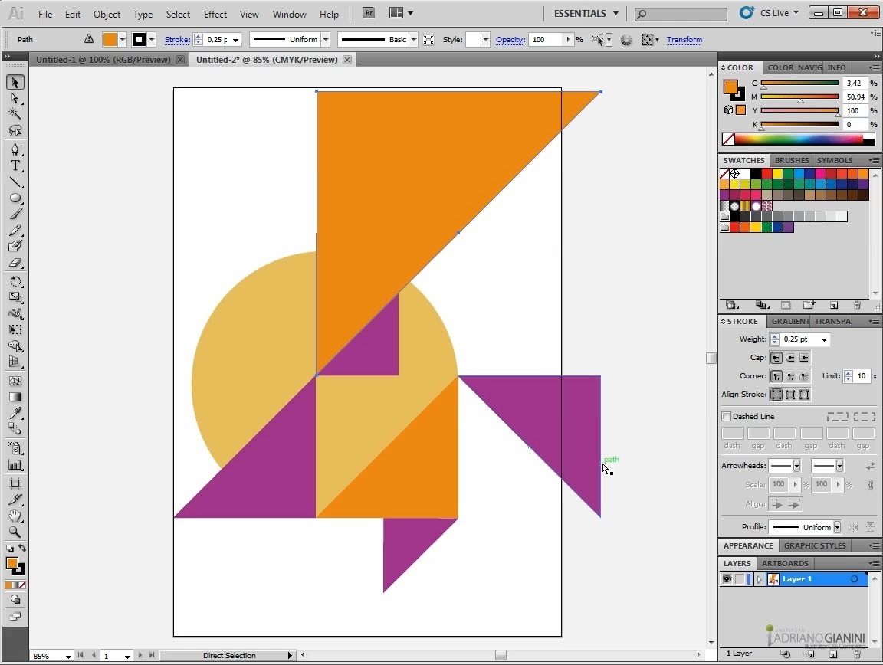
Task: Select the Line Segment tool
Action: [x=15, y=182]
